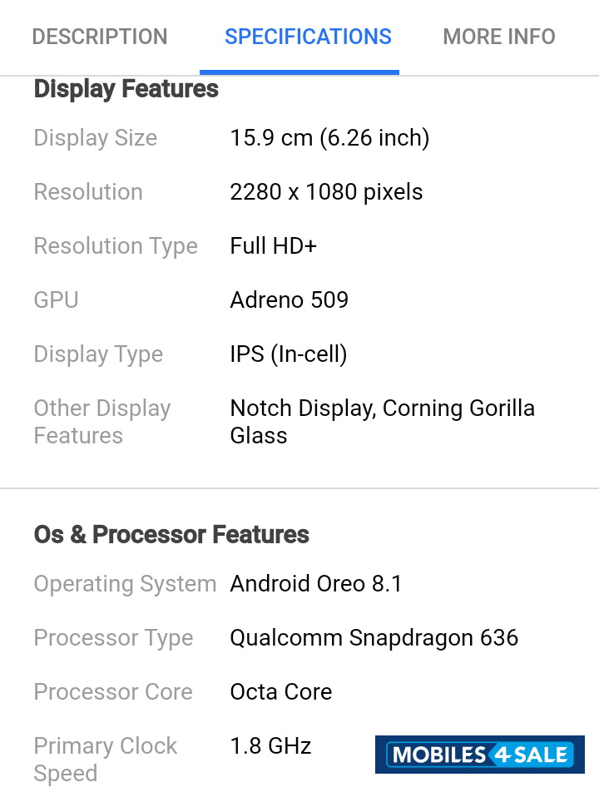The image size is (599, 787).
Task: Select the Os & Processor Features header
Action: click(171, 535)
